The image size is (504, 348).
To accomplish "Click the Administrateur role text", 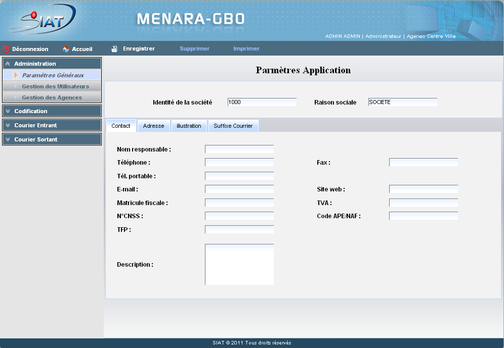I will point(383,36).
